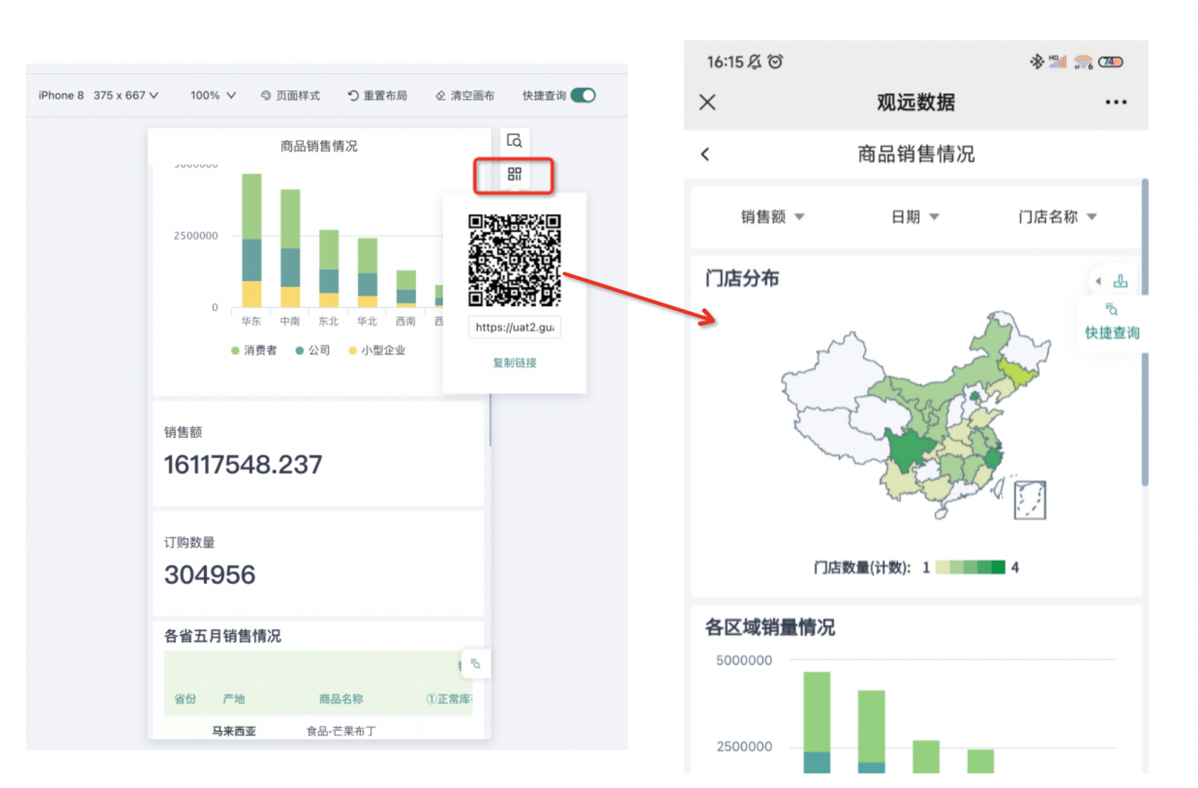The height and width of the screenshot is (788, 1198).
Task: Toggle the 消费者 legend item
Action: (x=254, y=350)
